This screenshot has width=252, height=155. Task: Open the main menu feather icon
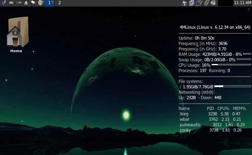tap(3, 3)
